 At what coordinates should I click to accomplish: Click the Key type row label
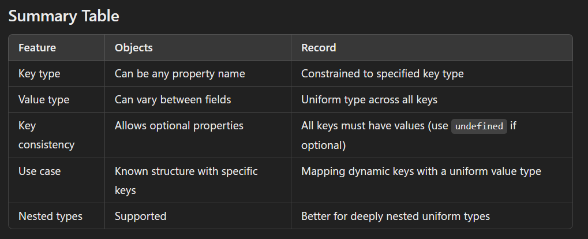[39, 74]
